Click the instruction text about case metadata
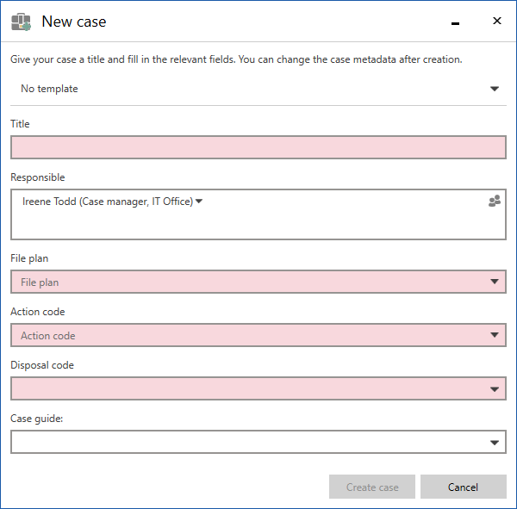Screen dimensions: 517x509 236,59
